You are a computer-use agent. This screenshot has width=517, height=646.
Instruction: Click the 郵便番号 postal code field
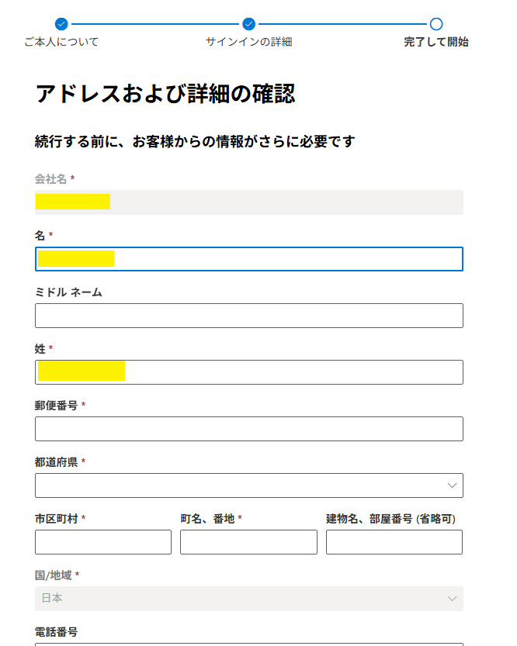pyautogui.click(x=248, y=429)
